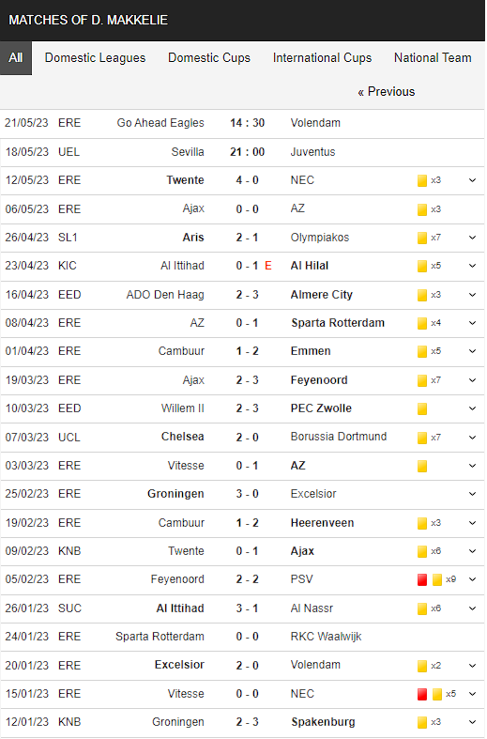487x739 pixels.
Task: Expand the Twente 4-0 NEC match details
Action: click(472, 180)
